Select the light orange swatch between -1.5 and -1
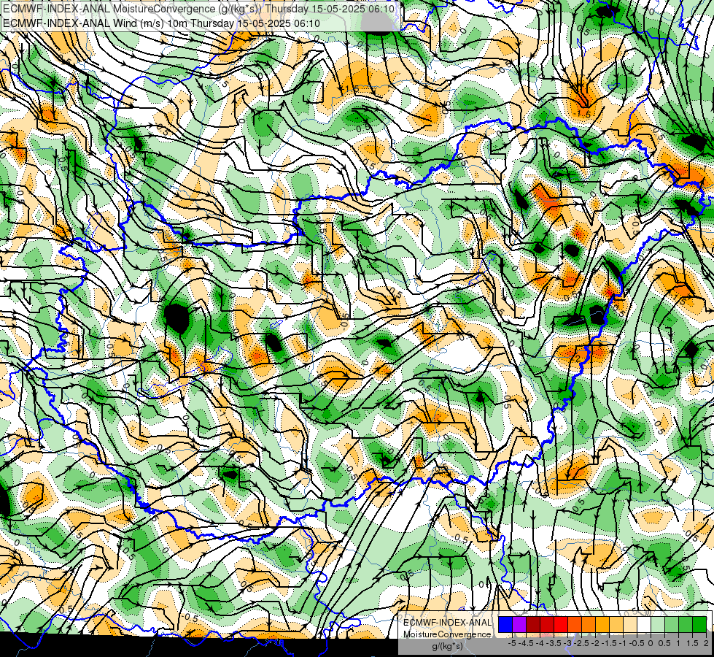This screenshot has width=714, height=657. pos(616,624)
